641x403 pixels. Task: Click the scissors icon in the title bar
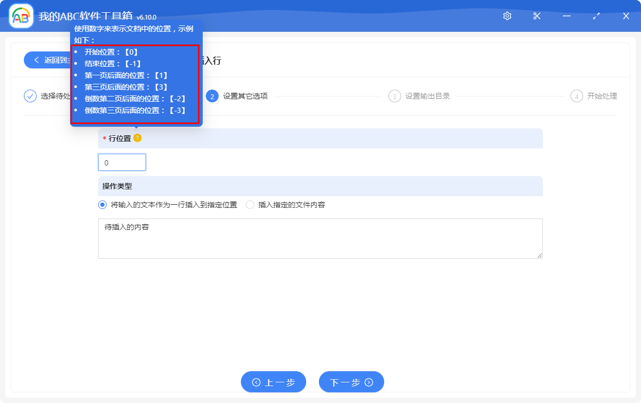tap(536, 16)
